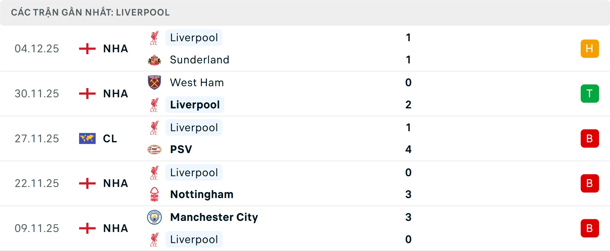Select the Champions League CL competition icon
Image resolution: width=610 pixels, height=251 pixels.
click(87, 138)
